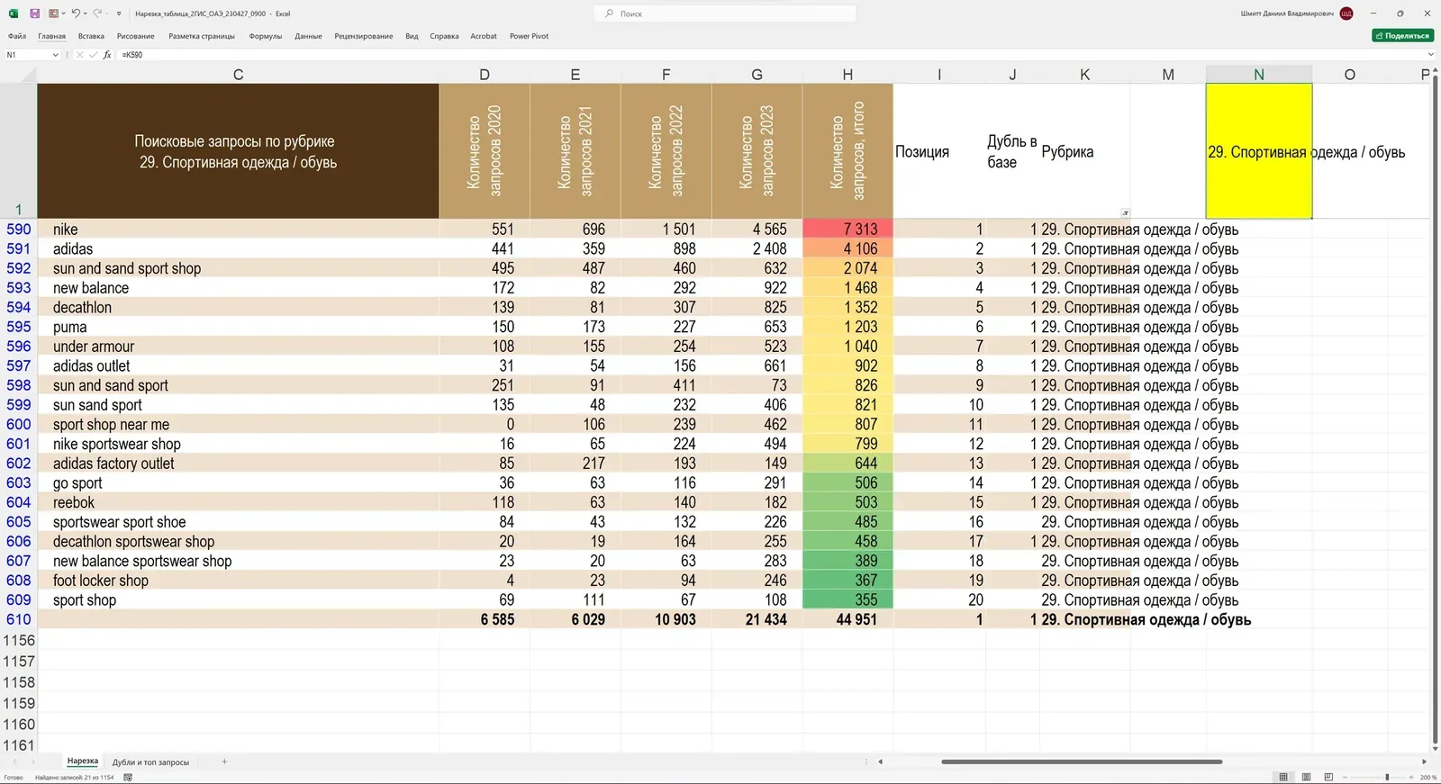Click the total cell 21 434

pyautogui.click(x=757, y=619)
